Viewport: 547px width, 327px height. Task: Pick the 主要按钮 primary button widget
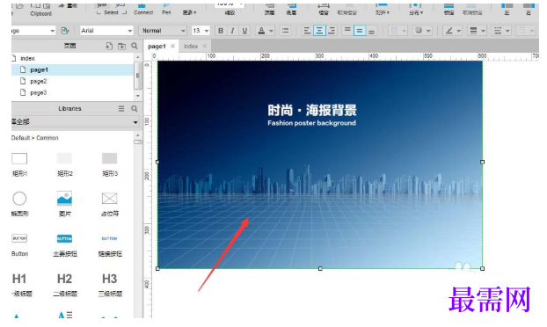coord(64,245)
